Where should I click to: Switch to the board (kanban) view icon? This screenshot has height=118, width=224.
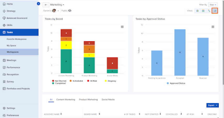(x=197, y=11)
